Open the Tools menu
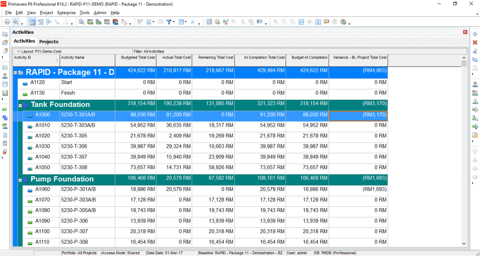The image size is (480, 256). coord(84,13)
